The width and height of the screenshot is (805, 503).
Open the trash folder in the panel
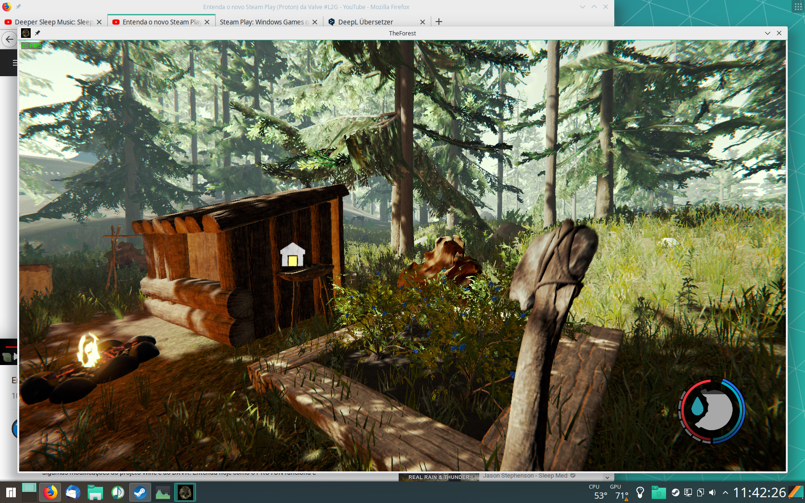[658, 492]
